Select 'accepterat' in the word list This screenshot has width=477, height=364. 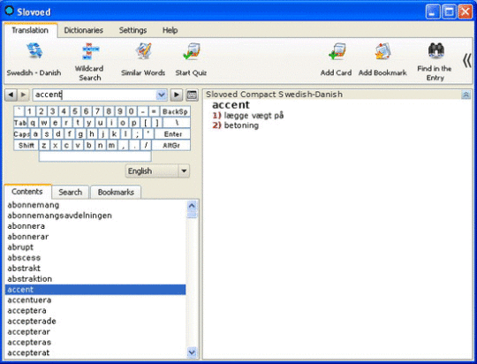click(x=95, y=353)
